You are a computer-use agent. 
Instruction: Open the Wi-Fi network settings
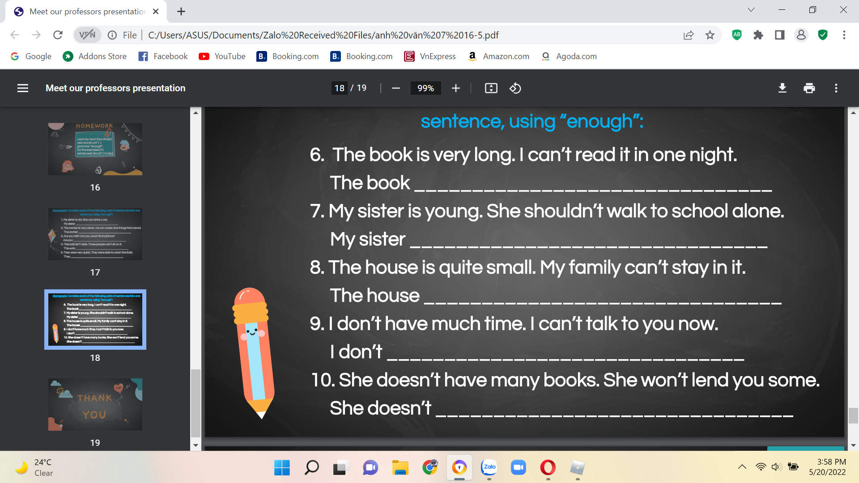[761, 467]
